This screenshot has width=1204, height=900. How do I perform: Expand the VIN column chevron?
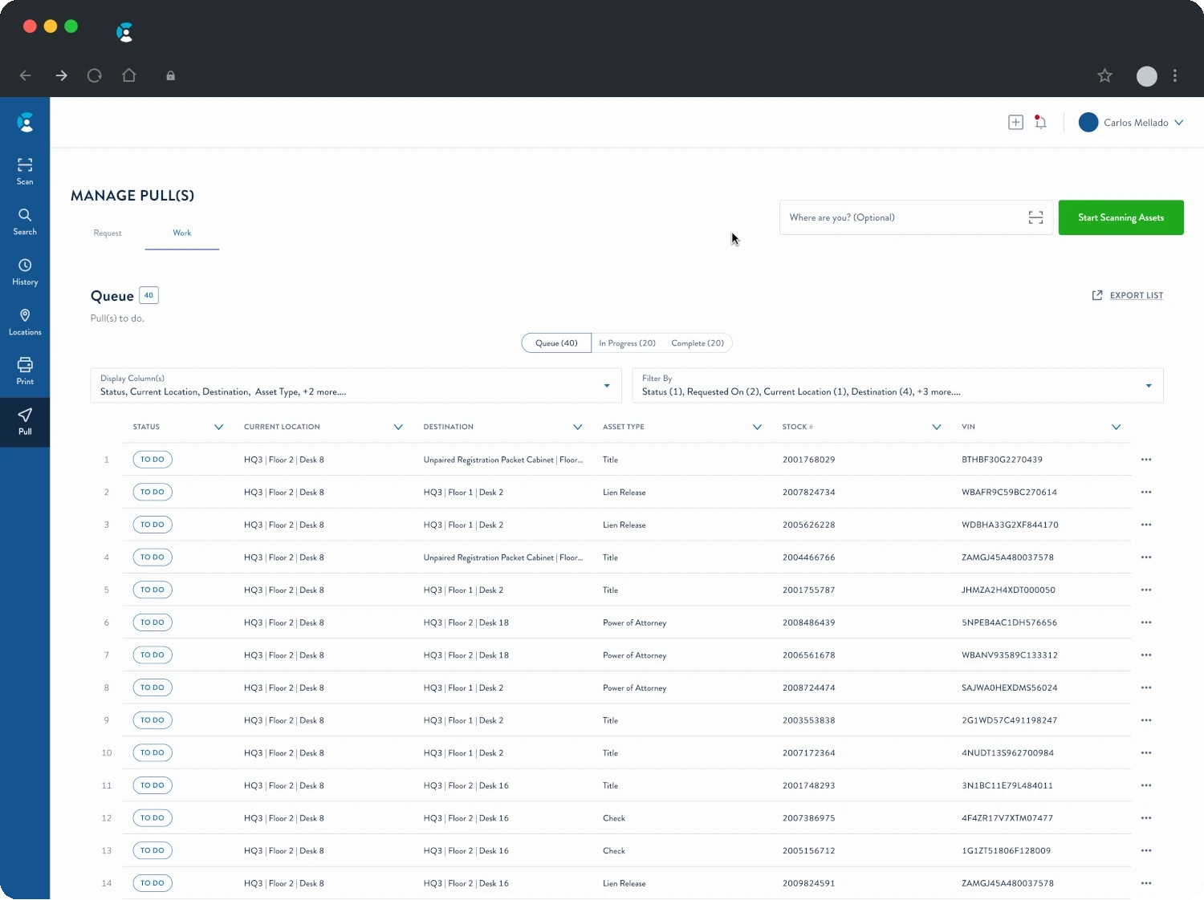point(1116,427)
